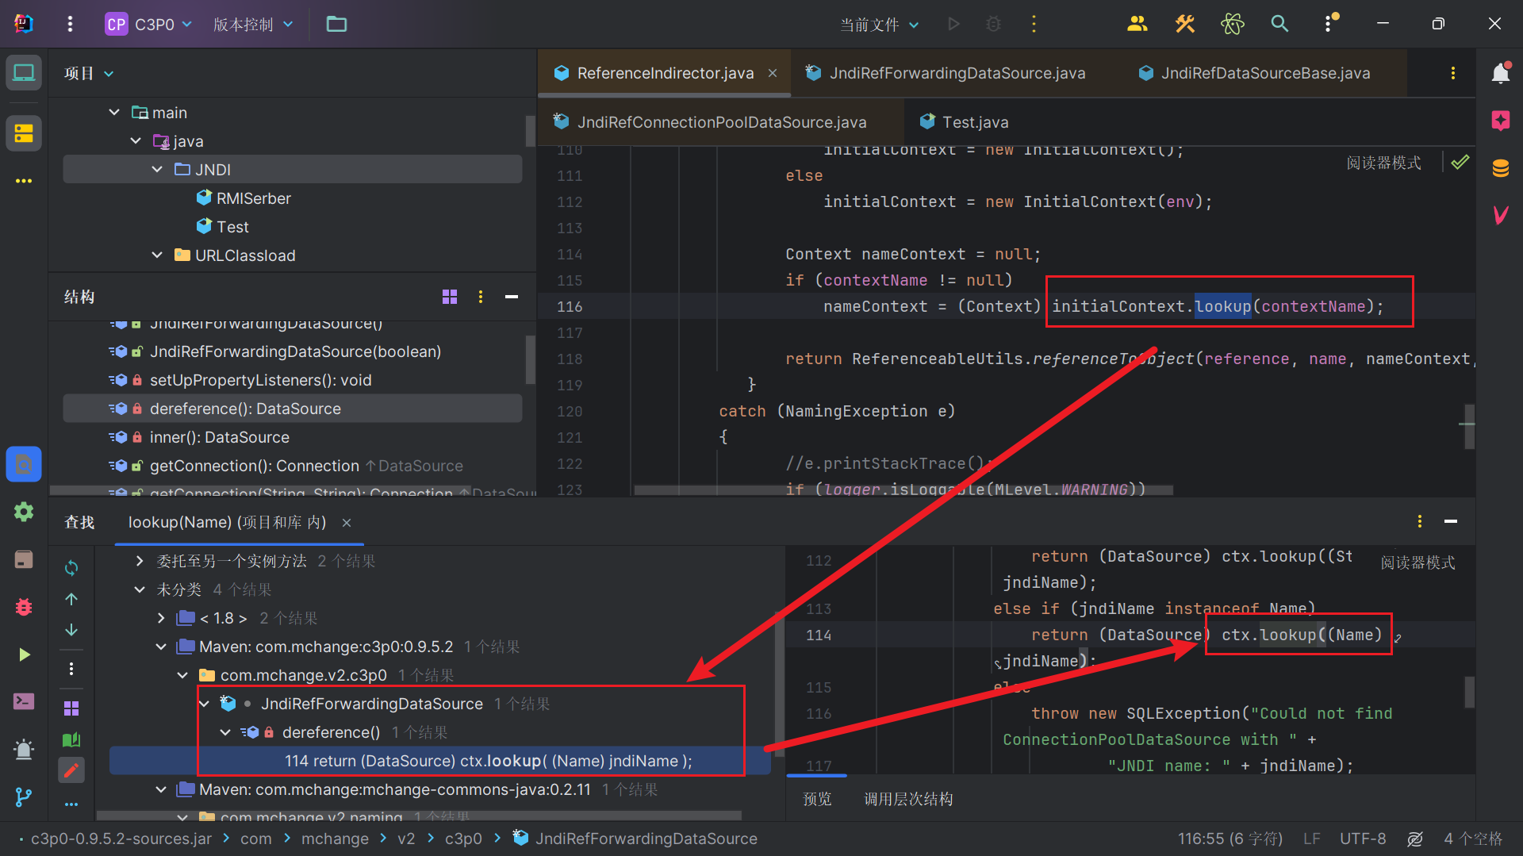This screenshot has width=1523, height=856.
Task: Select the line 114 ctx.lookup search result
Action: [440, 761]
